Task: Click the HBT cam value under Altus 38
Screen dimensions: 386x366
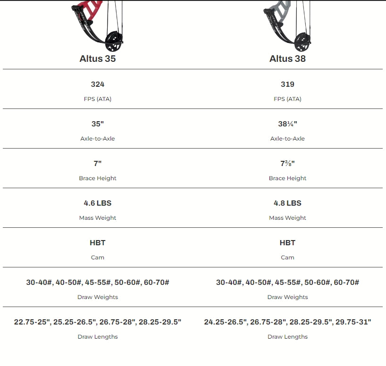Action: coord(287,243)
